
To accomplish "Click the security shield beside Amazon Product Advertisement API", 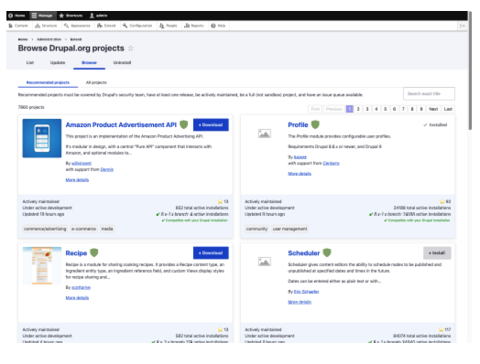I will (x=184, y=124).
